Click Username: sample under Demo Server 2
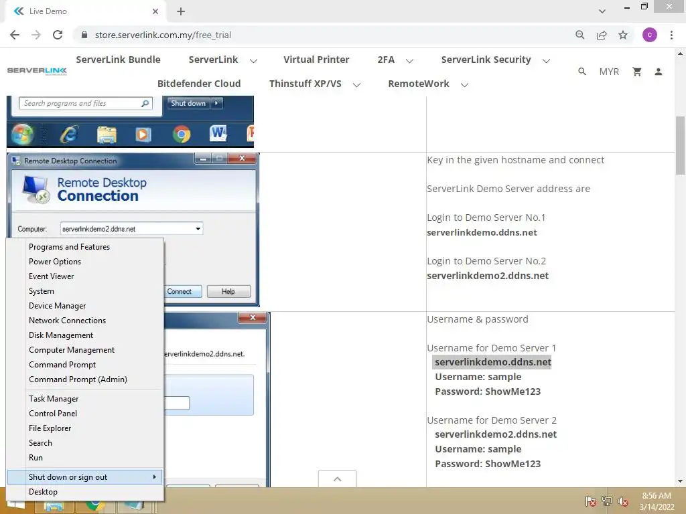 click(x=478, y=449)
